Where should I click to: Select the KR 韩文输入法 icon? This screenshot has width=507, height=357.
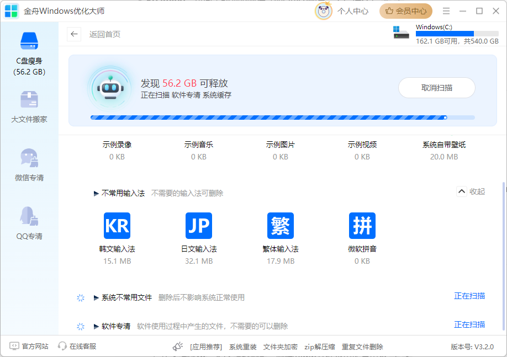pos(117,226)
